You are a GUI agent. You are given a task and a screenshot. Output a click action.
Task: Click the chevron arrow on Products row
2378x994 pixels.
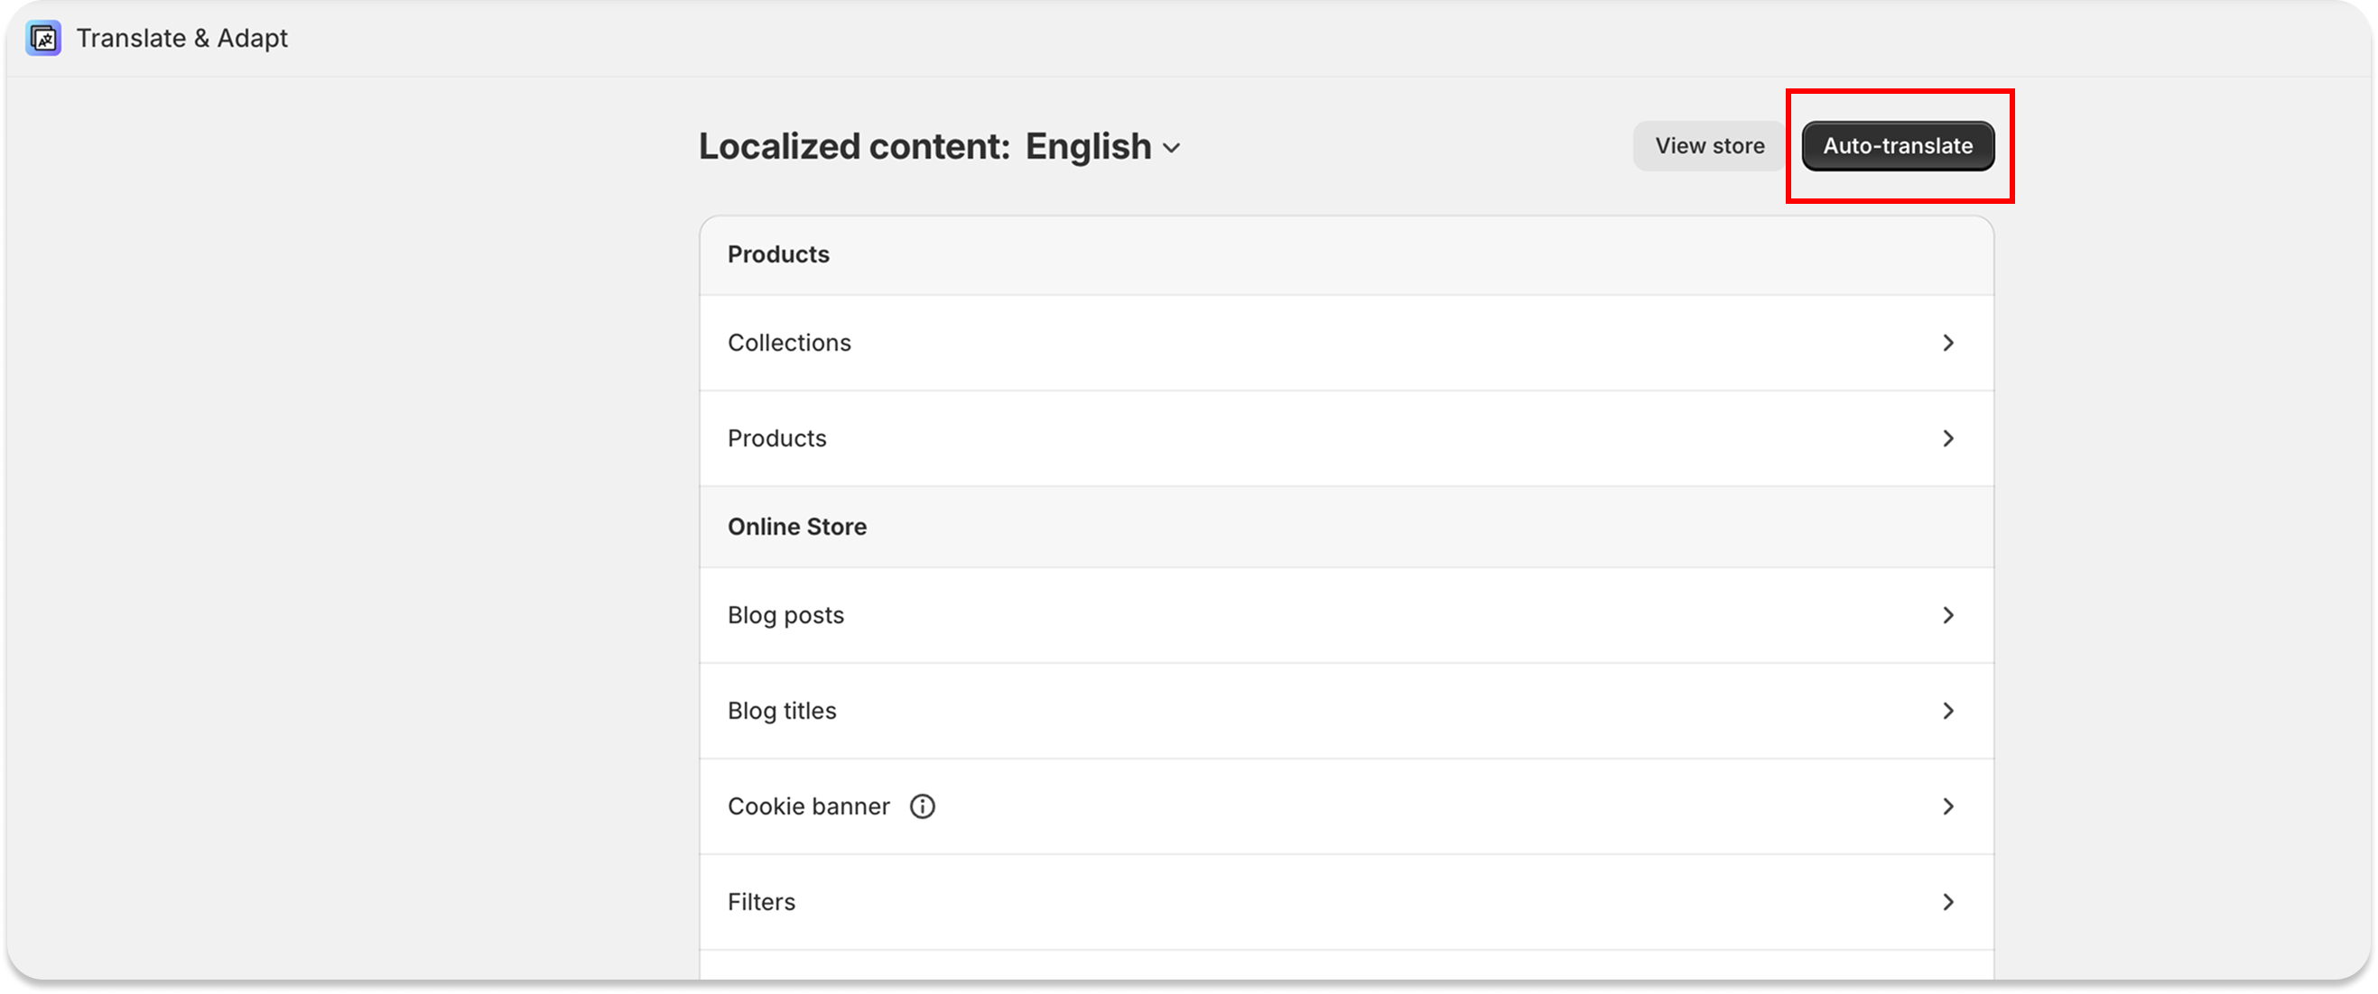coord(1948,438)
